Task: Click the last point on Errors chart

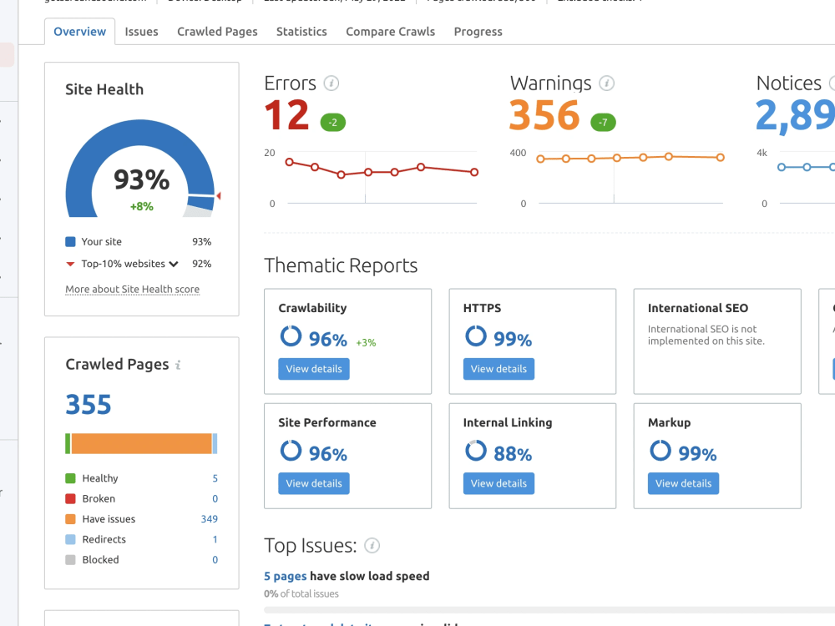Action: [x=474, y=172]
